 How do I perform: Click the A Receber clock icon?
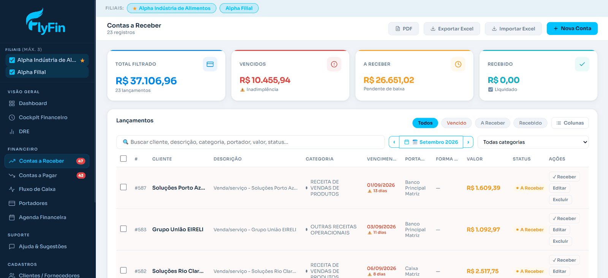[x=458, y=64]
